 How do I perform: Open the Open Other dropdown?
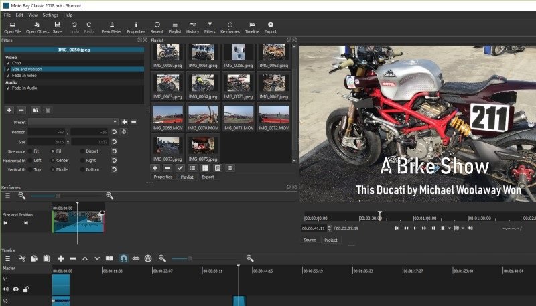(x=38, y=27)
